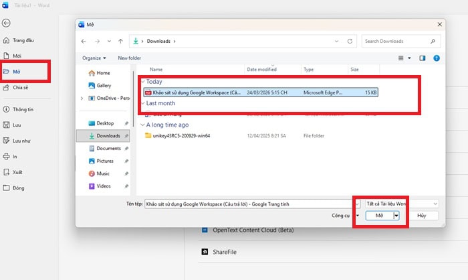Image resolution: width=468 pixels, height=280 pixels.
Task: Open the Organize dropdown menu
Action: point(94,58)
